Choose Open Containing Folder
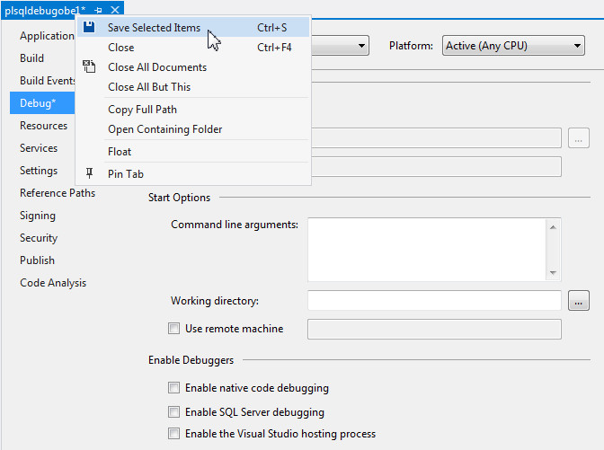The width and height of the screenshot is (604, 450). [193, 129]
